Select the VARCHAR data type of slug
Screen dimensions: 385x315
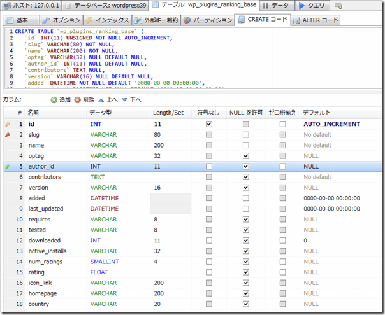tap(103, 135)
